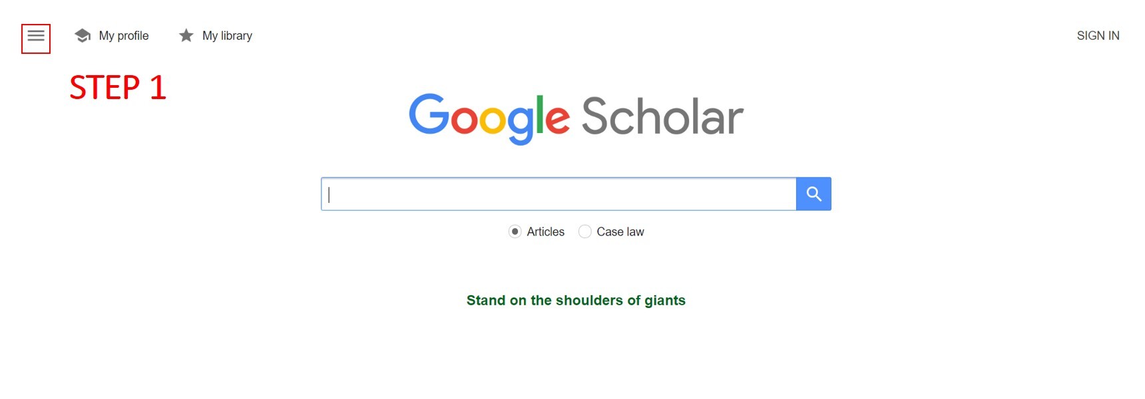This screenshot has height=399, width=1145.
Task: Click the Articles option label
Action: [545, 231]
